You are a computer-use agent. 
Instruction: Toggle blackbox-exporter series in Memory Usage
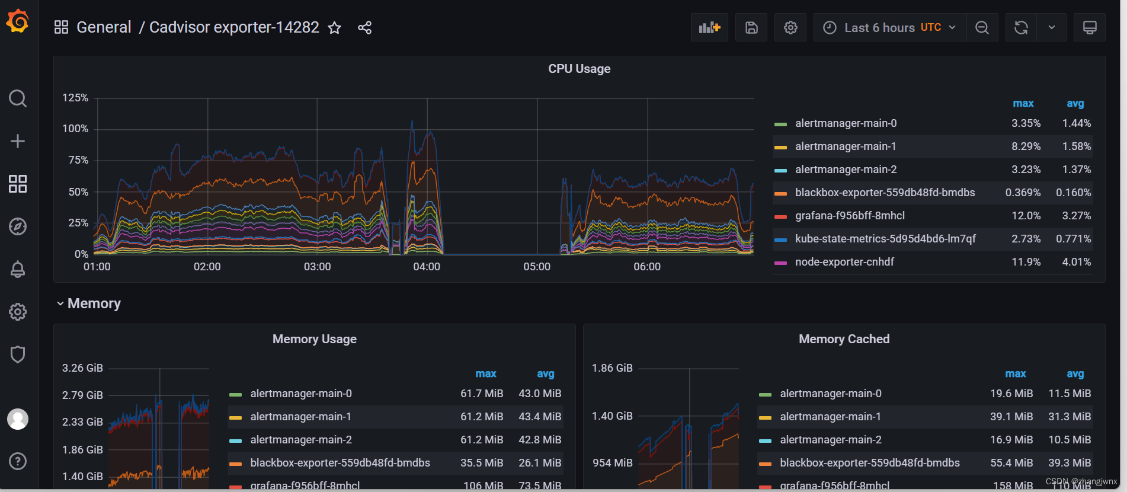click(x=340, y=463)
